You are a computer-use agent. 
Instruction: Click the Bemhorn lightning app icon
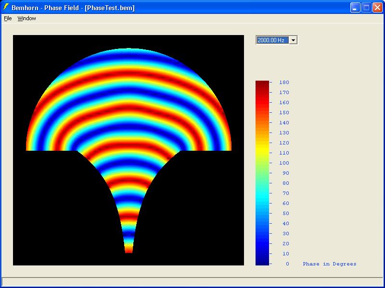coord(6,7)
